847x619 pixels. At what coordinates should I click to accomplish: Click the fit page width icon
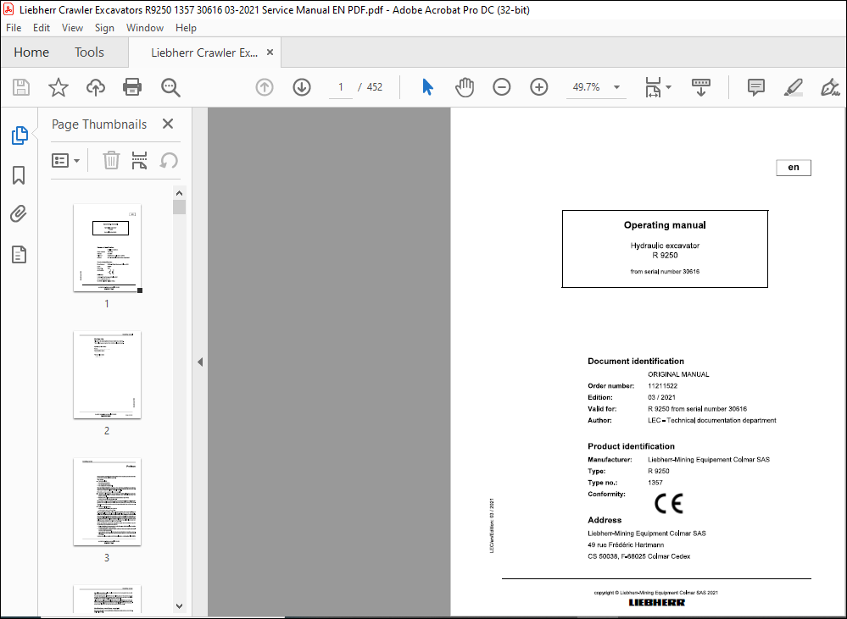coord(653,87)
